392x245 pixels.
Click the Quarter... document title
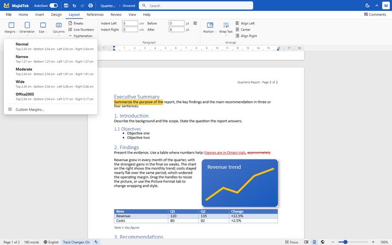[x=108, y=5]
